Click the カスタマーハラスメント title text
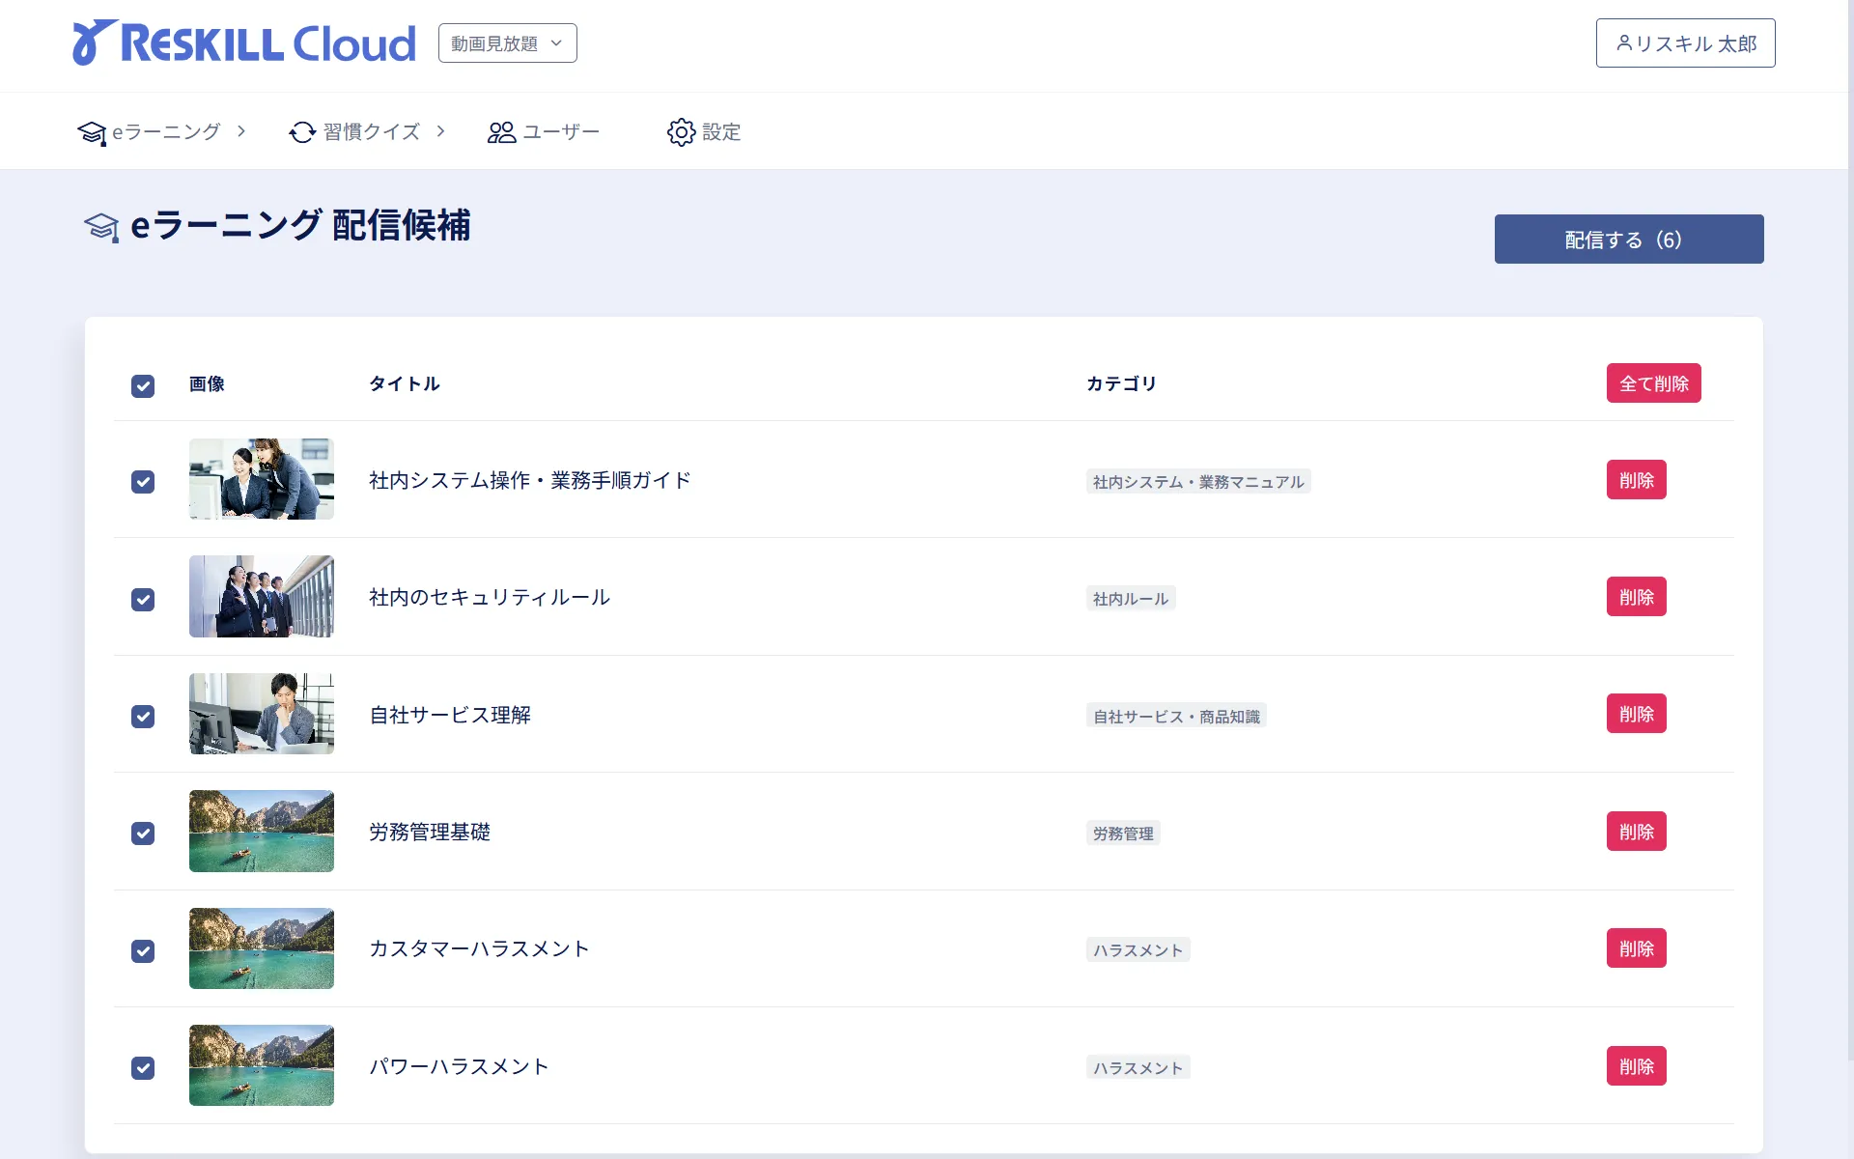 point(479,948)
